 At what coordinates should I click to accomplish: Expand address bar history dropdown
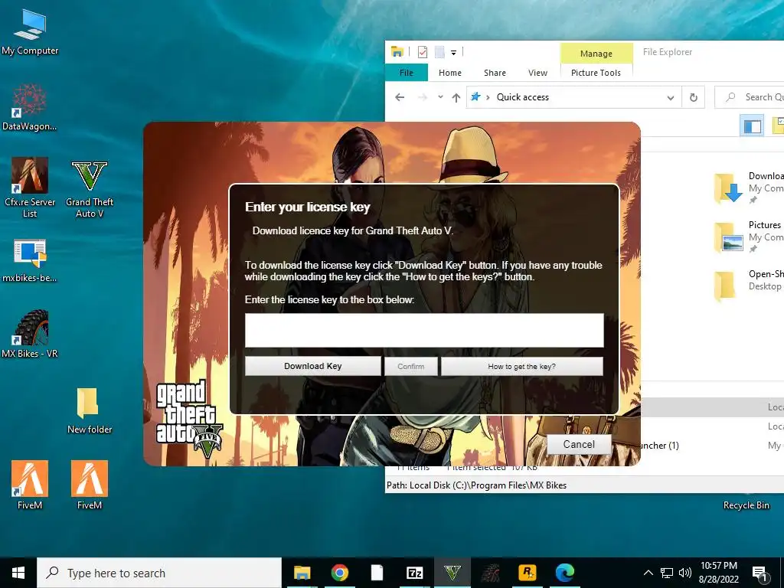(671, 97)
